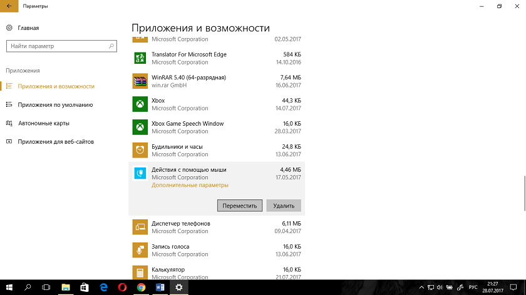The width and height of the screenshot is (526, 295).
Task: Open the volume speaker tray icon
Action: click(x=440, y=287)
